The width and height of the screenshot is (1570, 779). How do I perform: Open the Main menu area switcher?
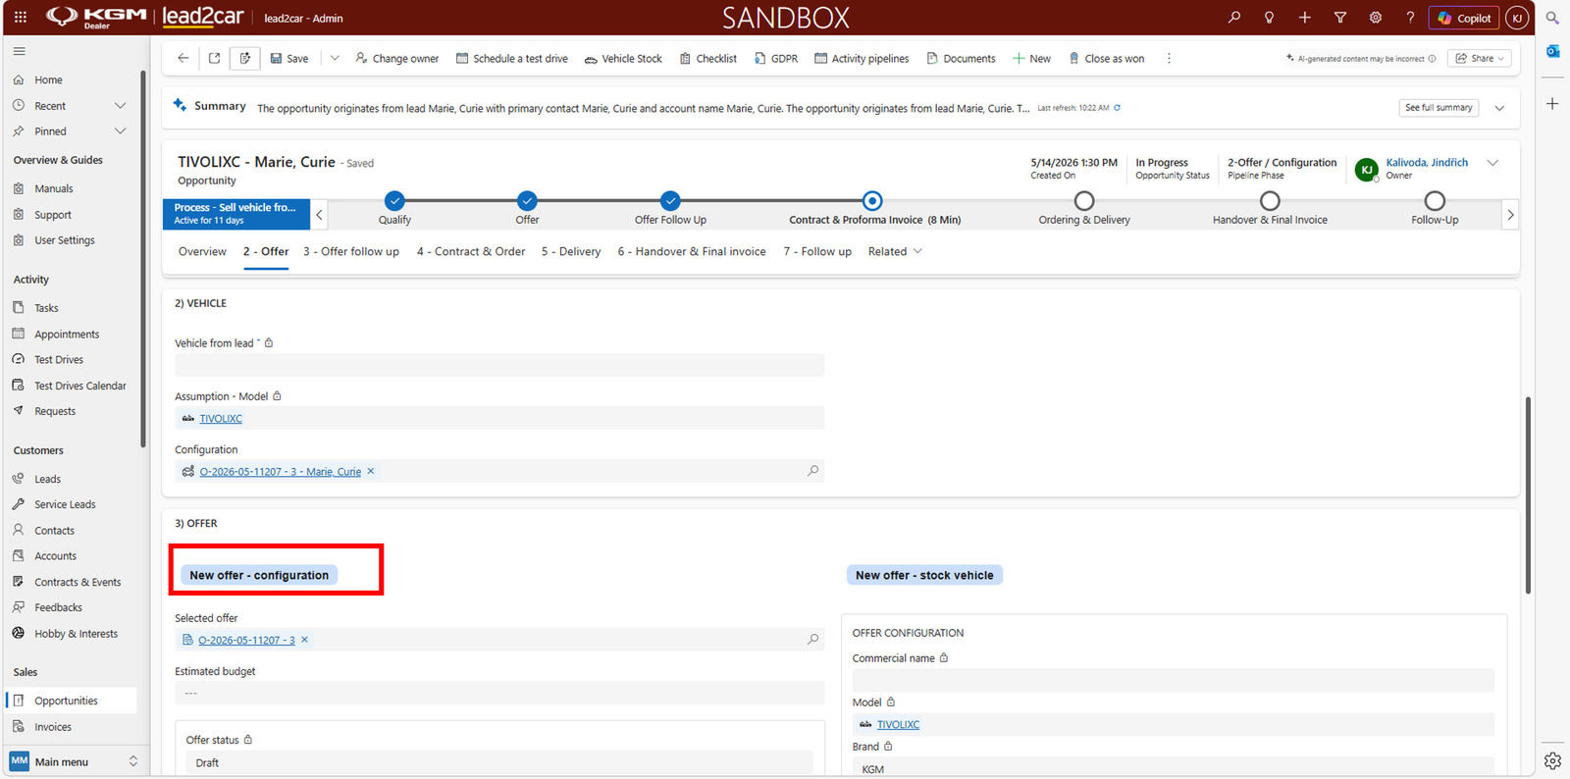pos(75,761)
